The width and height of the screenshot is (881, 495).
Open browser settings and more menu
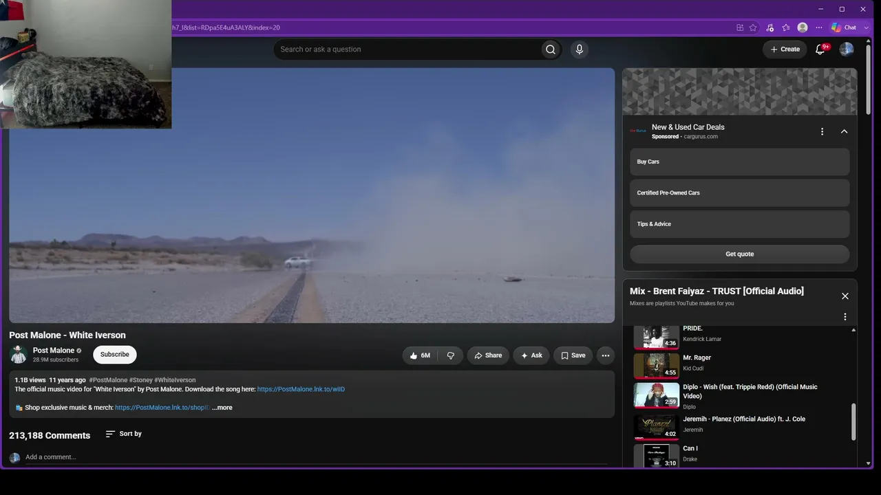(x=819, y=27)
